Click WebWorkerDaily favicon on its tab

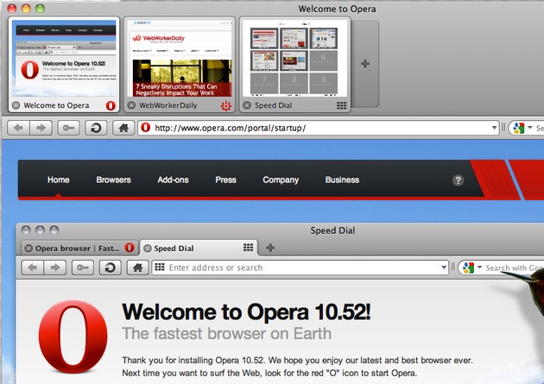coord(226,105)
